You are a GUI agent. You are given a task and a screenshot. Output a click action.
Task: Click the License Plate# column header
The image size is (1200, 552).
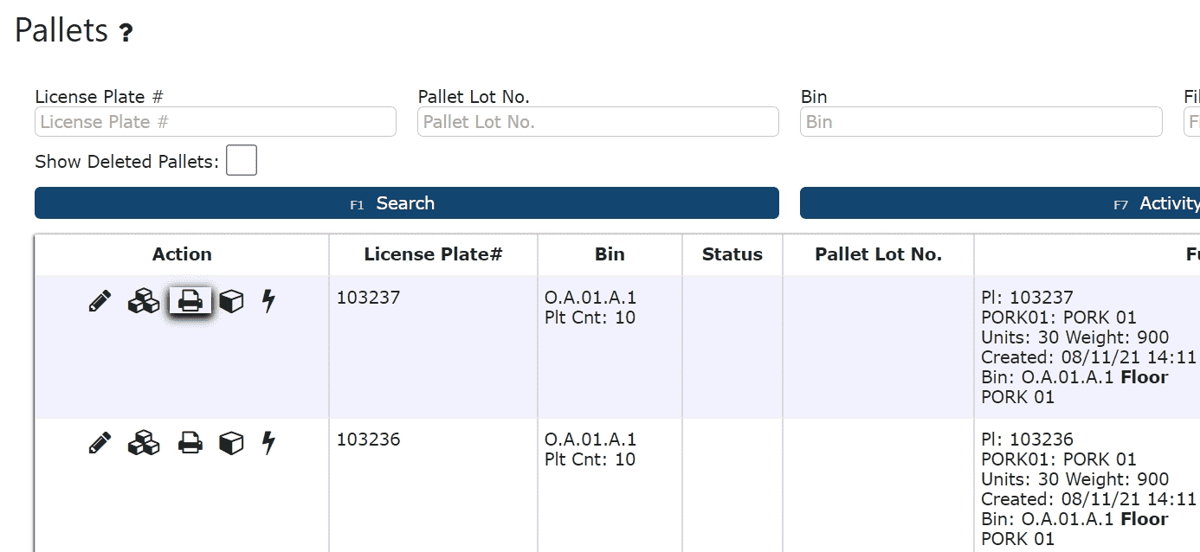click(433, 254)
